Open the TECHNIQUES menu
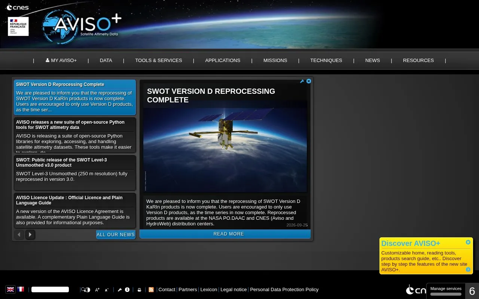Image resolution: width=479 pixels, height=299 pixels. click(326, 60)
